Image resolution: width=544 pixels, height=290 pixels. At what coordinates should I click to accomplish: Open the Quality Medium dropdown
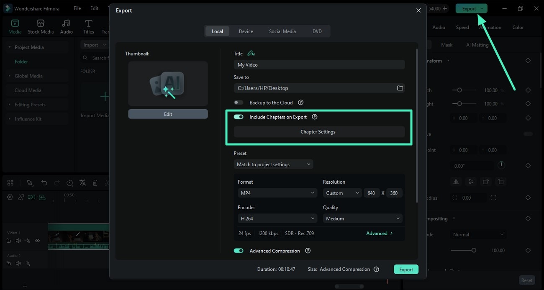click(x=362, y=218)
